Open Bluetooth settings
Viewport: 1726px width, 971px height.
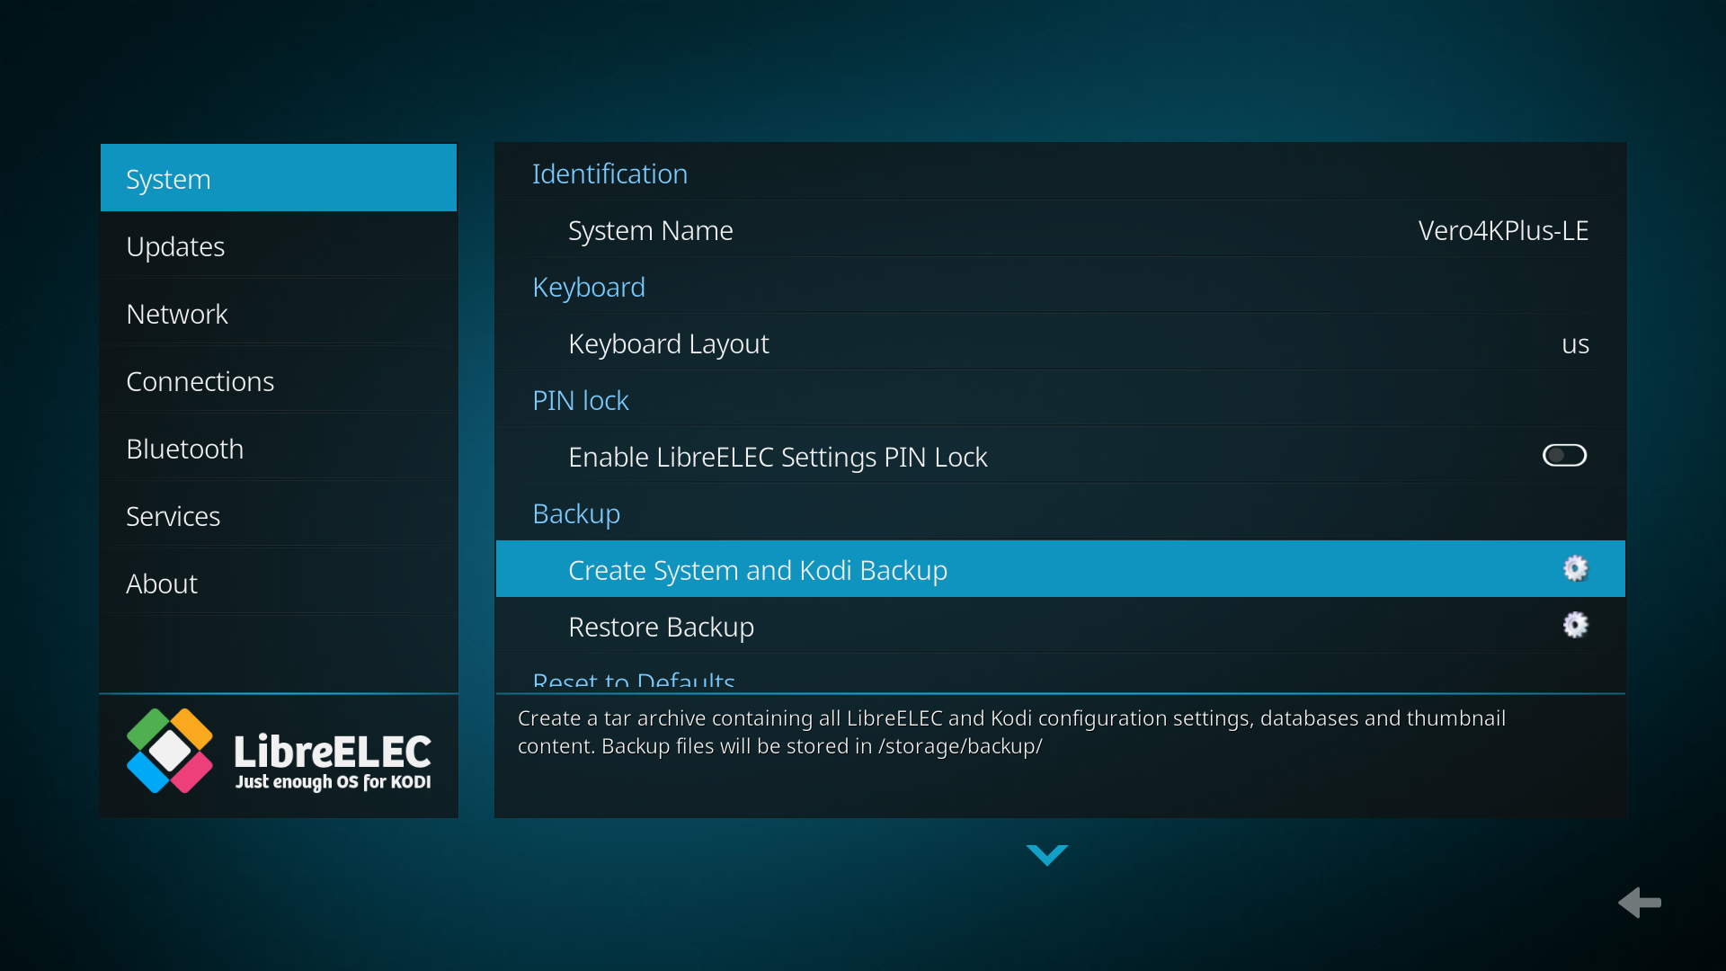click(184, 449)
